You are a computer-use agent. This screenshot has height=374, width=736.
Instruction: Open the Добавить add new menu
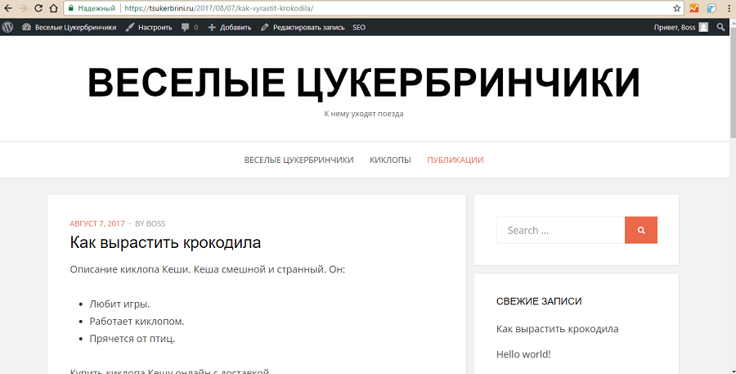tap(230, 27)
